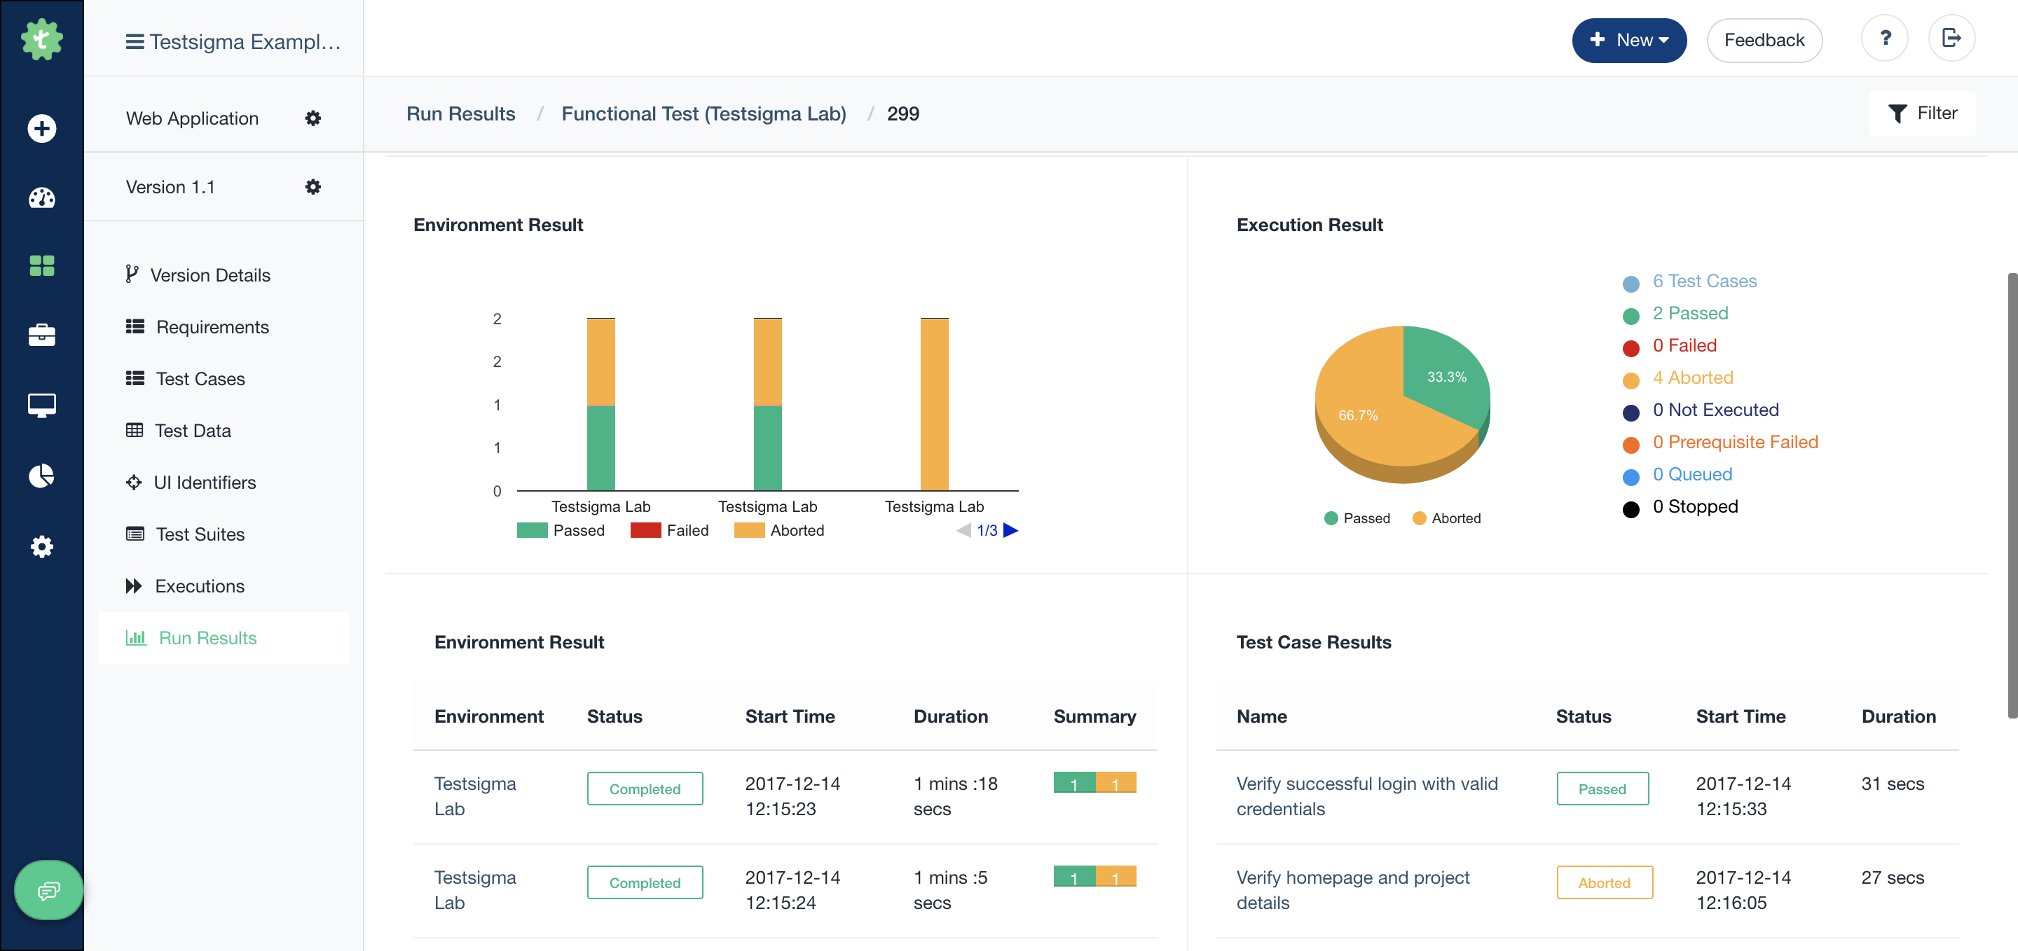The width and height of the screenshot is (2018, 951).
Task: Open the Test Data section
Action: pyautogui.click(x=193, y=430)
